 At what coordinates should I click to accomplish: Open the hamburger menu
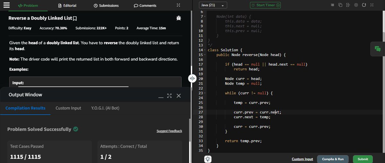coord(6,5)
